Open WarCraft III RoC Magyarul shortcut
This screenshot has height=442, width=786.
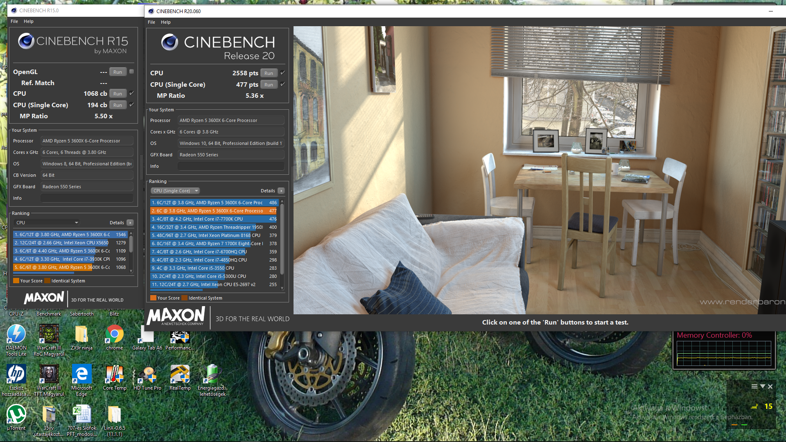click(49, 340)
